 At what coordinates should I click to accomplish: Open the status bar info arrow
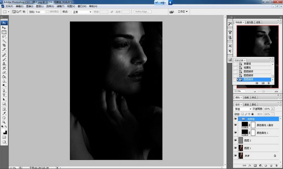(x=57, y=168)
